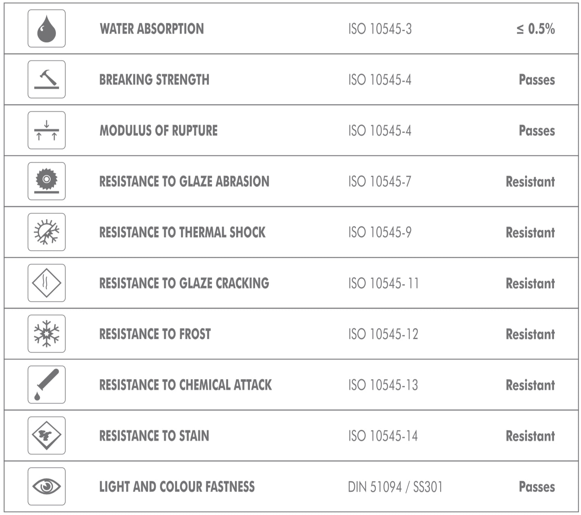The image size is (581, 515).
Task: Select the LIGHT AND COLOUR FASTNESS label
Action: [x=177, y=487]
